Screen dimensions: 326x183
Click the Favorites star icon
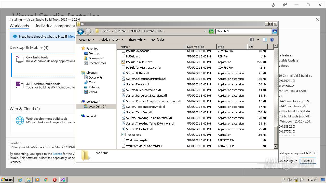point(83,48)
